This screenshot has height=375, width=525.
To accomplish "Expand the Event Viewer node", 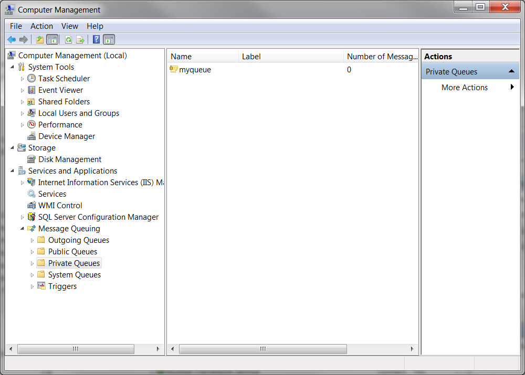I will (x=22, y=90).
